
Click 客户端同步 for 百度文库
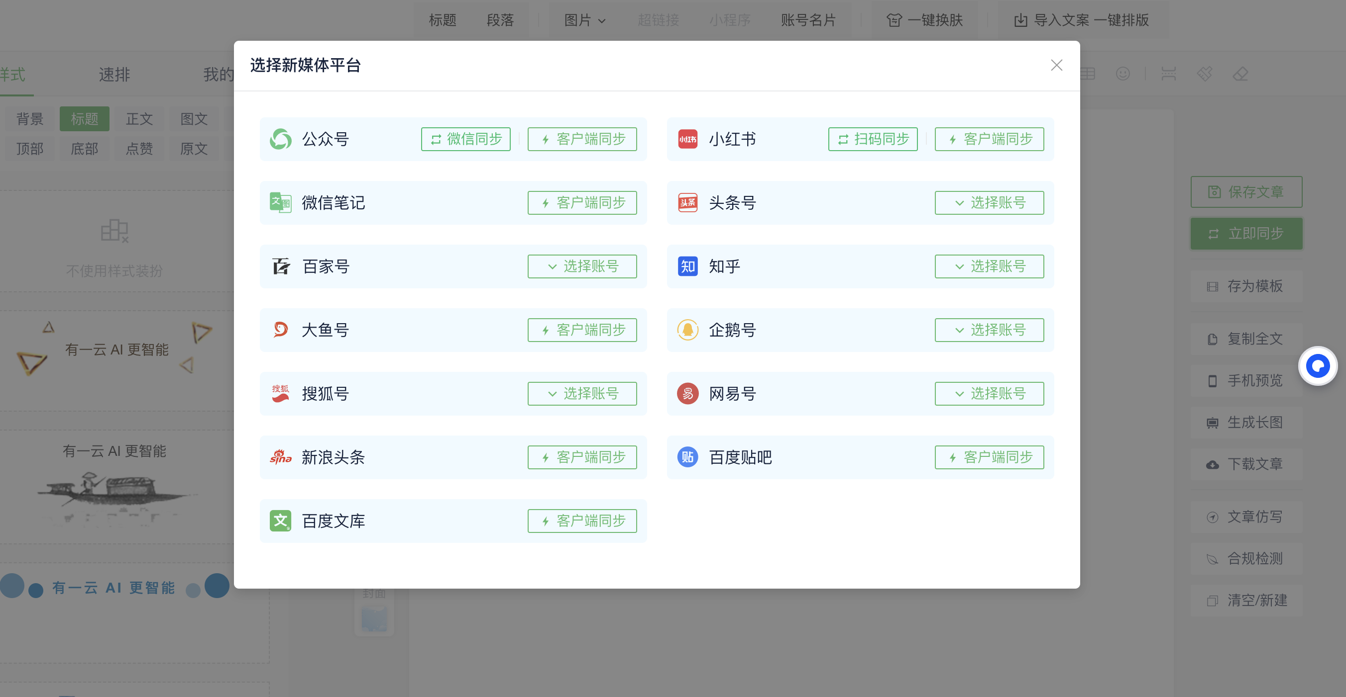pos(582,521)
